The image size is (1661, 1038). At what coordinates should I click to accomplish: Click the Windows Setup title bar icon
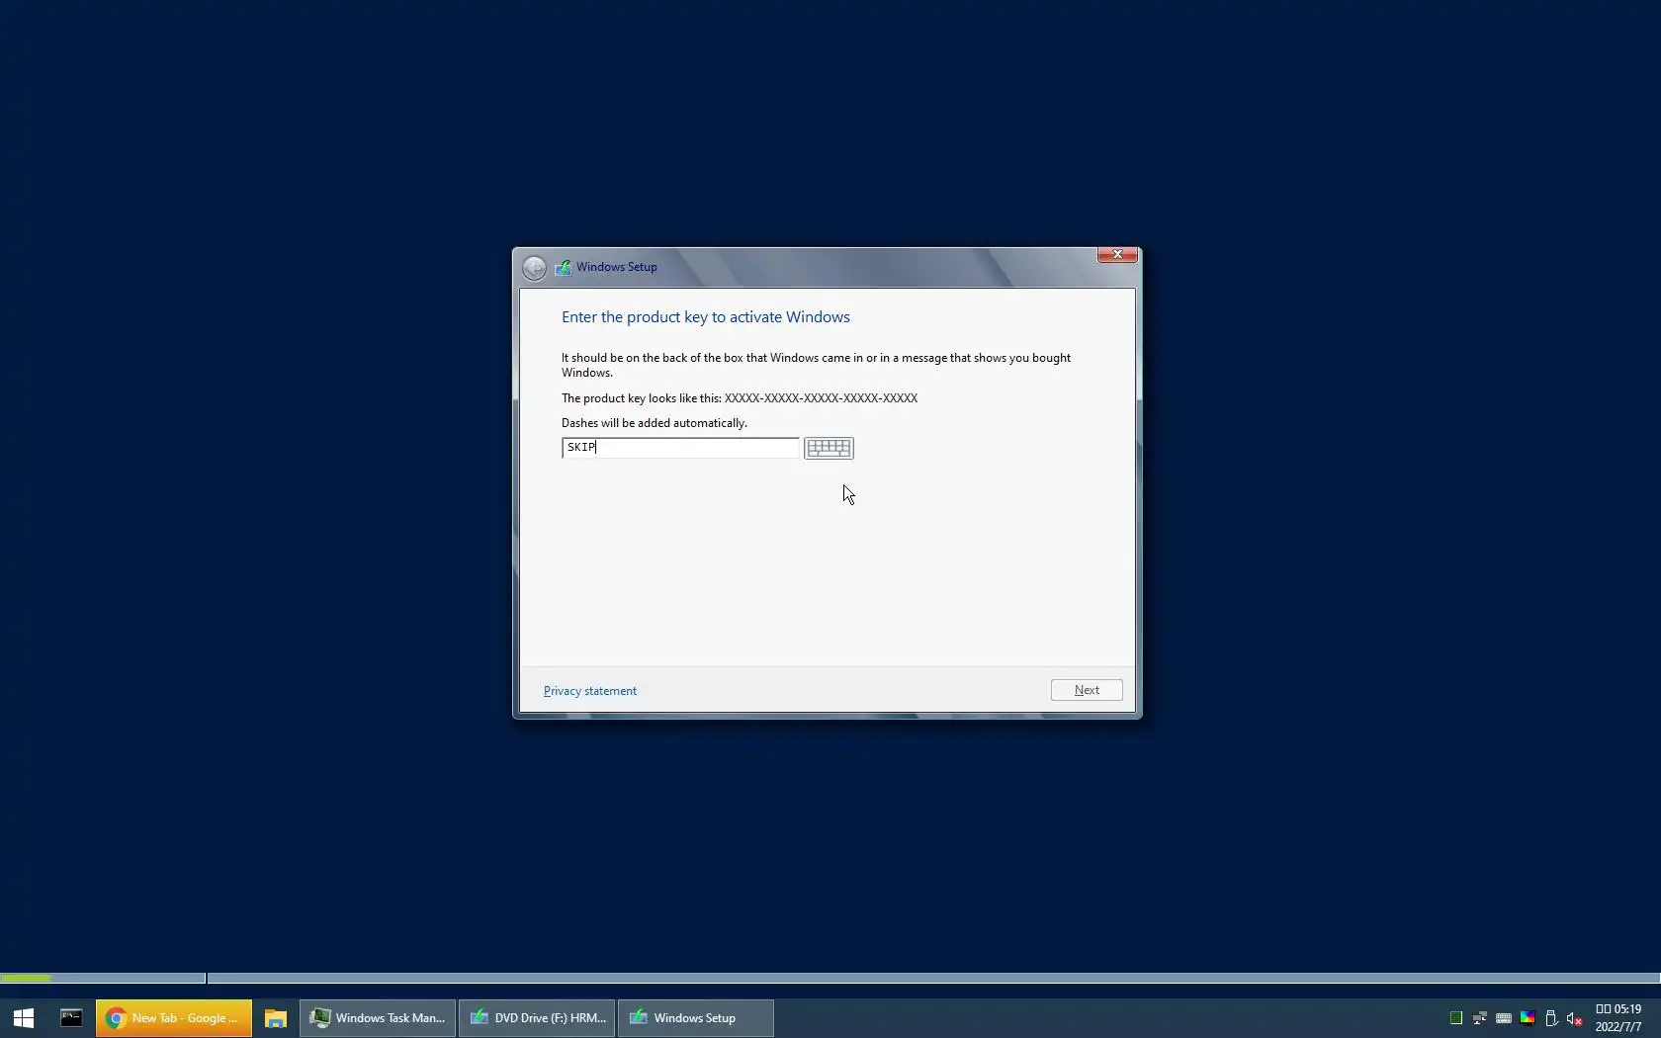click(x=564, y=267)
